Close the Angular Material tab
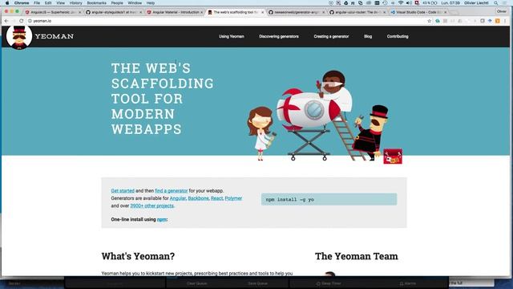The width and height of the screenshot is (513, 289). pyautogui.click(x=201, y=12)
